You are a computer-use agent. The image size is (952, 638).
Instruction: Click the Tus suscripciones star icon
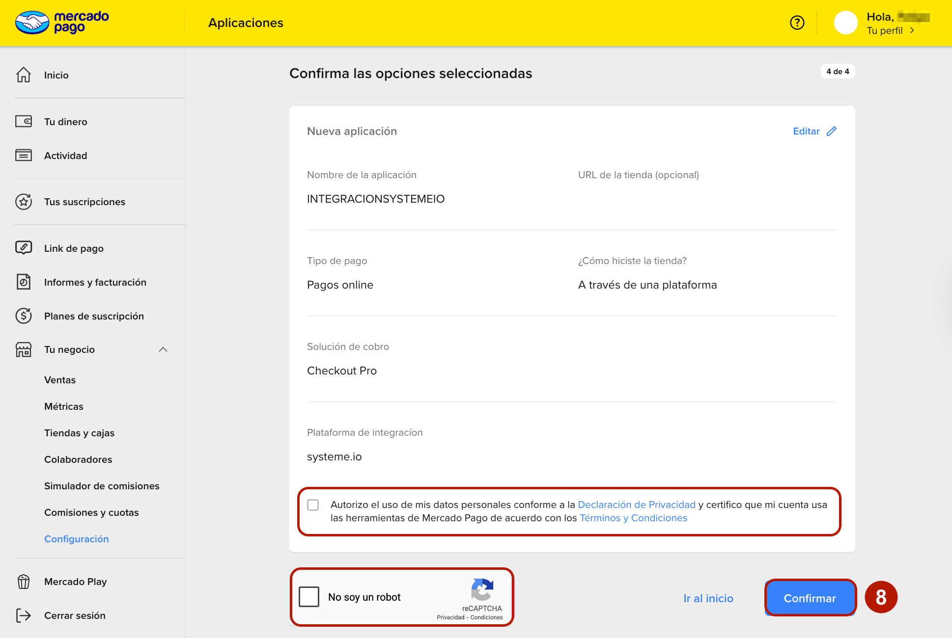24,202
